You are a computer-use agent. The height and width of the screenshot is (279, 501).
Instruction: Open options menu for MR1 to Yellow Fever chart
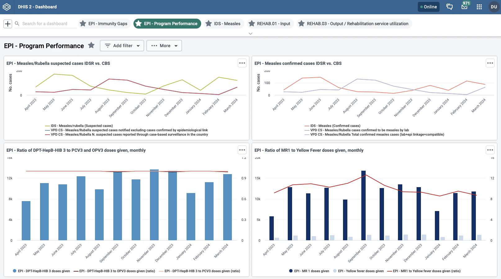tap(490, 150)
